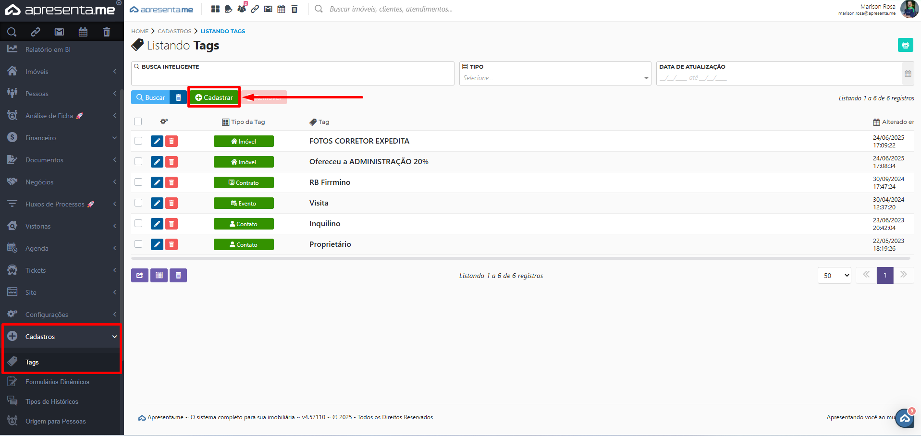921x436 pixels.
Task: Click the purple export share icon
Action: tap(139, 275)
